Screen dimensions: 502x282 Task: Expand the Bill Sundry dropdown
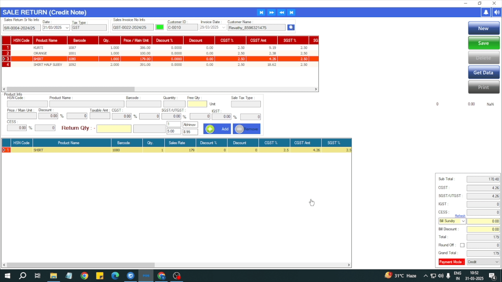pos(463,221)
